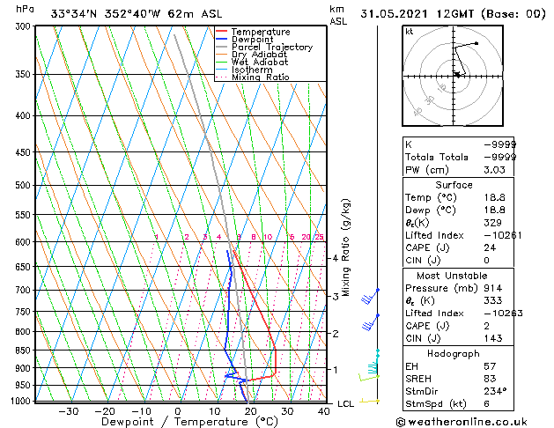
Task: Click the StmDir value 234°
Action: 495,391
